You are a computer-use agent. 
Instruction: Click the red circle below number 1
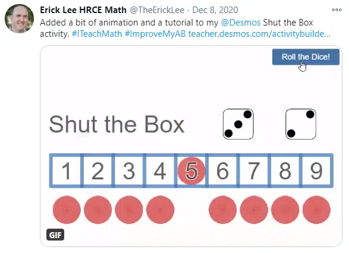pos(67,210)
